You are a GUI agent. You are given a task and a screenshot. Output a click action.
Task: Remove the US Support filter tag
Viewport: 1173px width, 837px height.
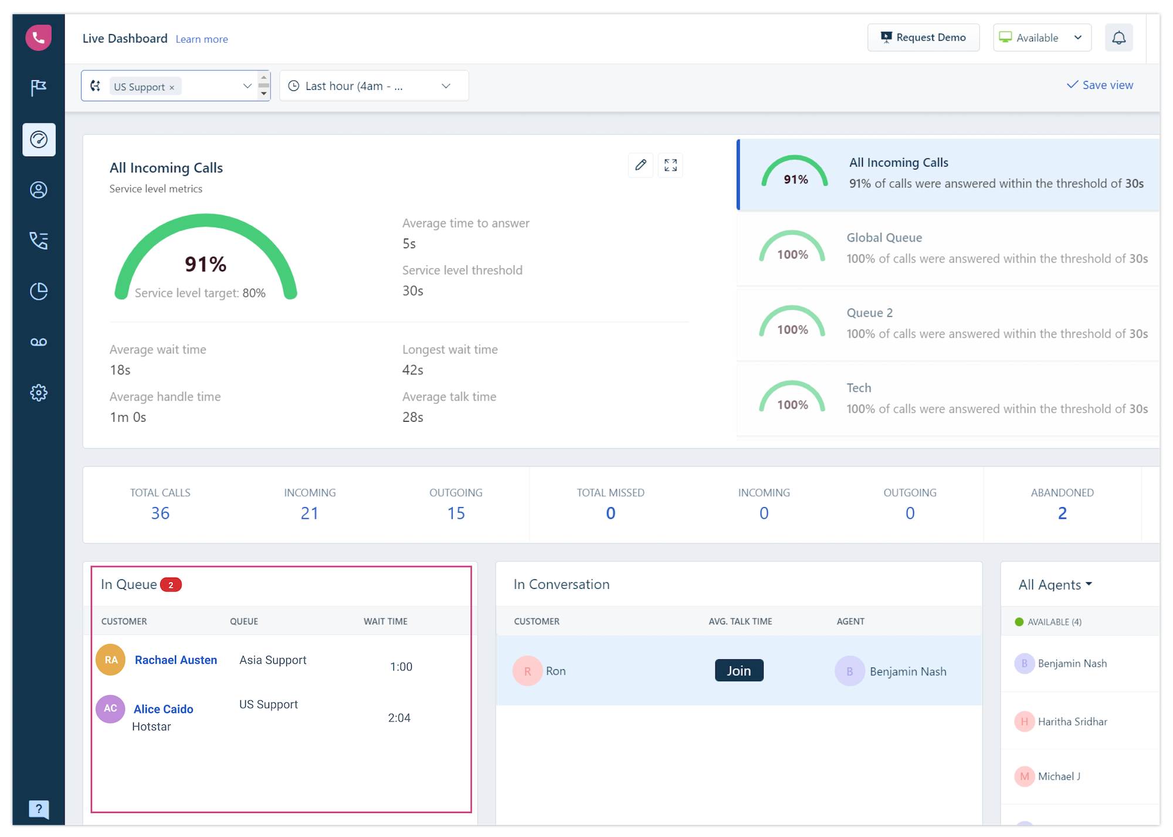click(x=172, y=87)
